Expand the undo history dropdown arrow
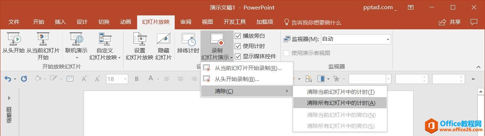 [15, 79]
